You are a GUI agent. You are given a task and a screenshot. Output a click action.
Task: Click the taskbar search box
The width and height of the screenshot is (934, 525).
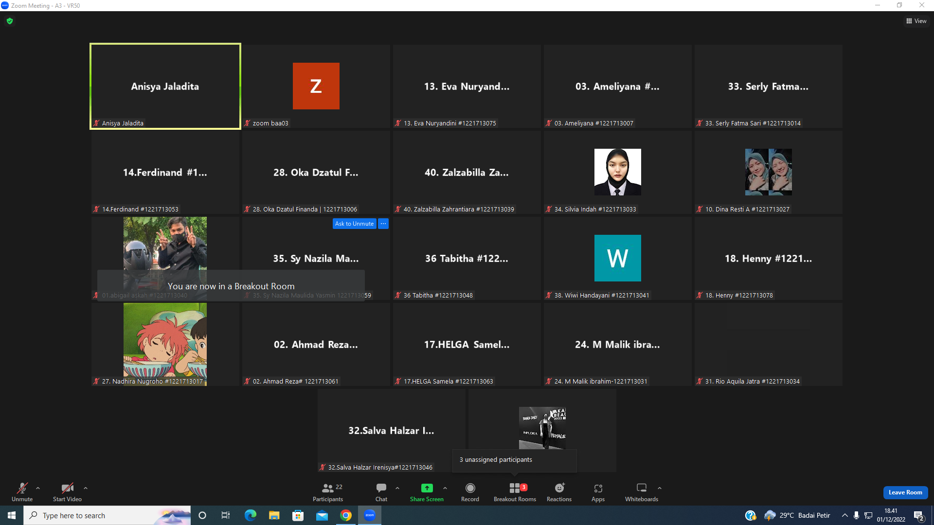coord(107,515)
